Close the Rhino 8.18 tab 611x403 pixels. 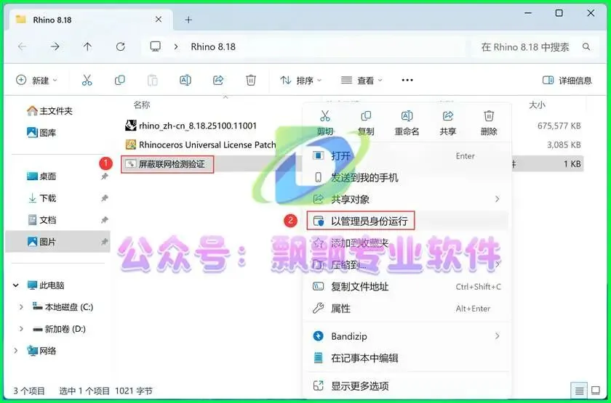(x=159, y=20)
